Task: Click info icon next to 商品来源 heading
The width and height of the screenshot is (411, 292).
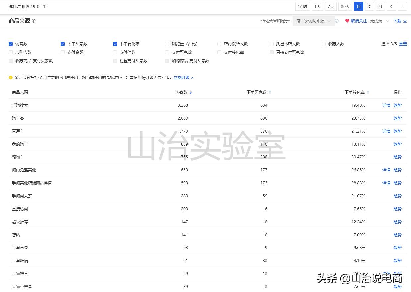Action: pos(33,21)
